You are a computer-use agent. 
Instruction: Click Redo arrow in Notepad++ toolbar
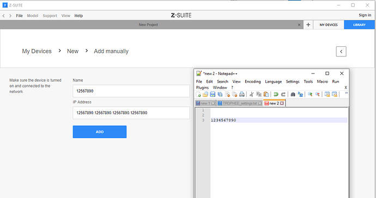283,94
